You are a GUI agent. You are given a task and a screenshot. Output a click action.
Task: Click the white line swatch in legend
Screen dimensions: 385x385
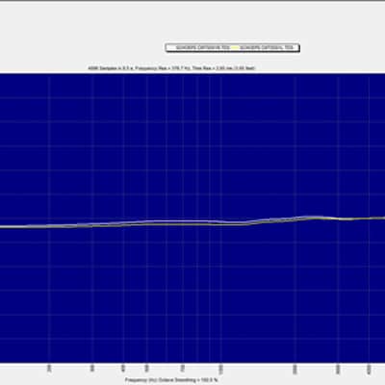pos(172,48)
